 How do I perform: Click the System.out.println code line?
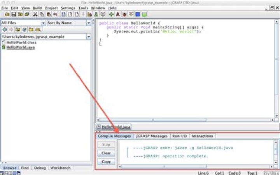157,31
